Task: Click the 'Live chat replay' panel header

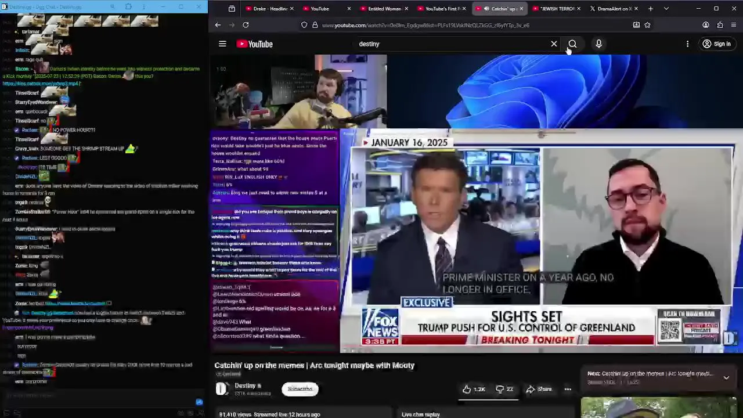Action: click(420, 415)
